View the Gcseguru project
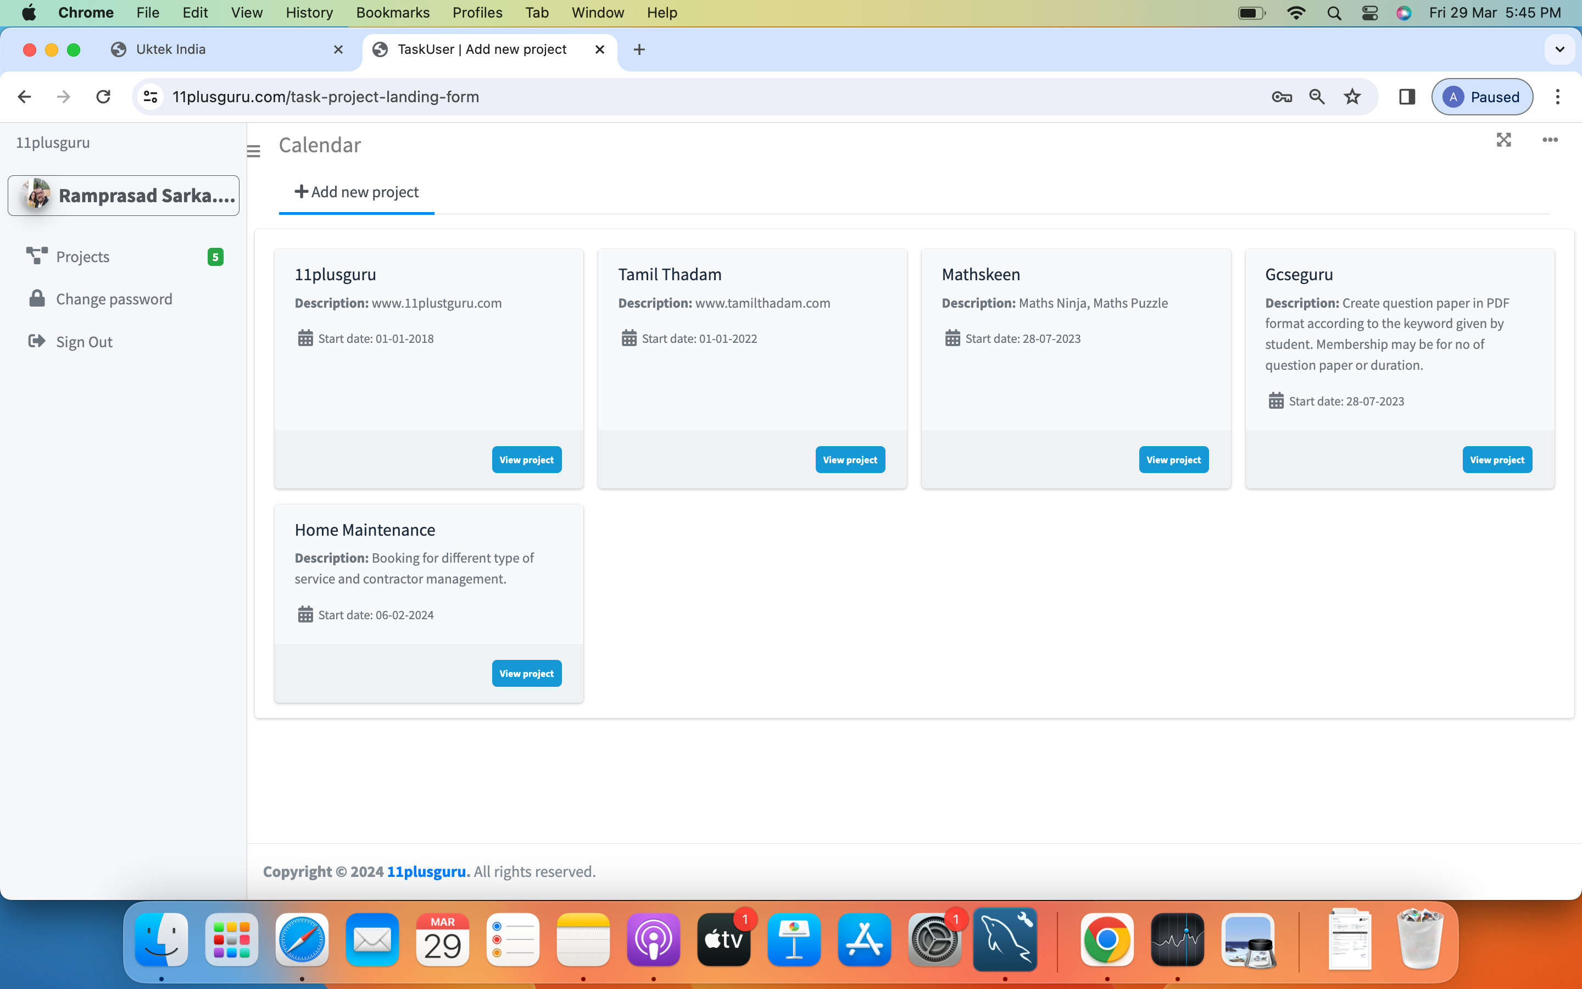 [x=1496, y=460]
